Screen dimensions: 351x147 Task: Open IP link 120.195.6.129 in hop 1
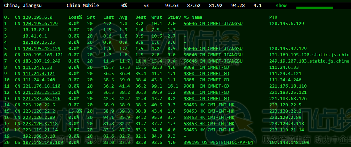(x=40, y=24)
